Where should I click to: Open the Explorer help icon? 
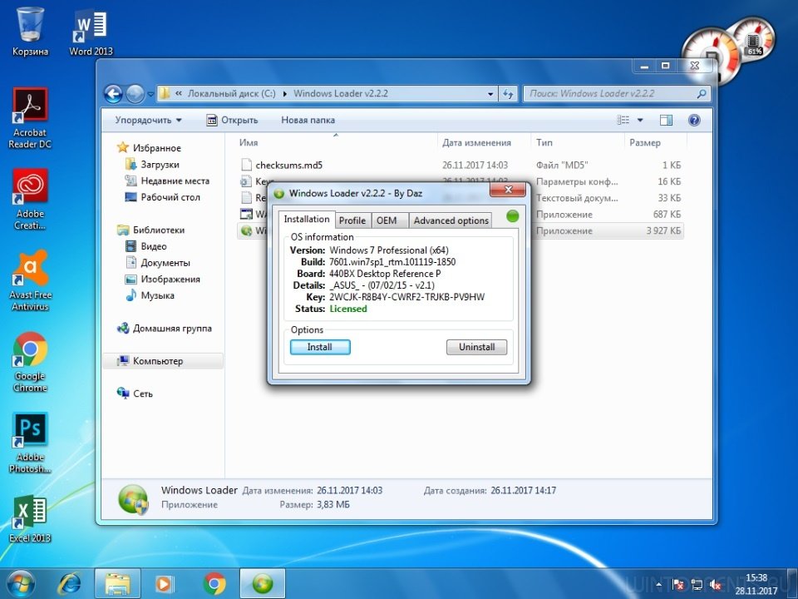click(694, 120)
